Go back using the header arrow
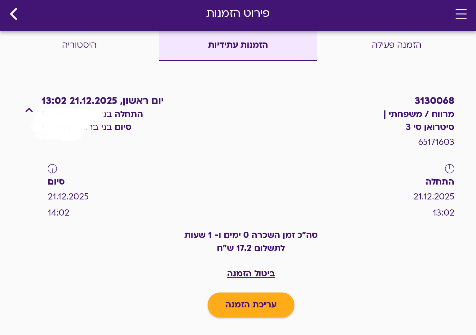Screen dimensions: 476x335 (x=14, y=14)
